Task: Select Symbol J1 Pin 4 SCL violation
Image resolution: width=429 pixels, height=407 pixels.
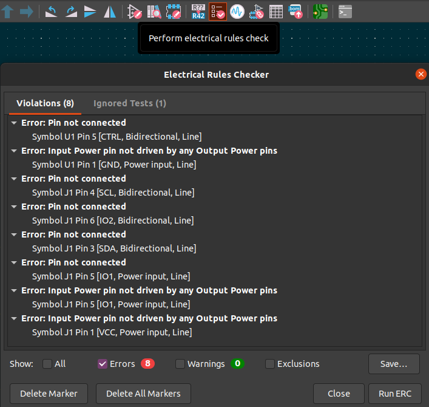Action: 113,193
